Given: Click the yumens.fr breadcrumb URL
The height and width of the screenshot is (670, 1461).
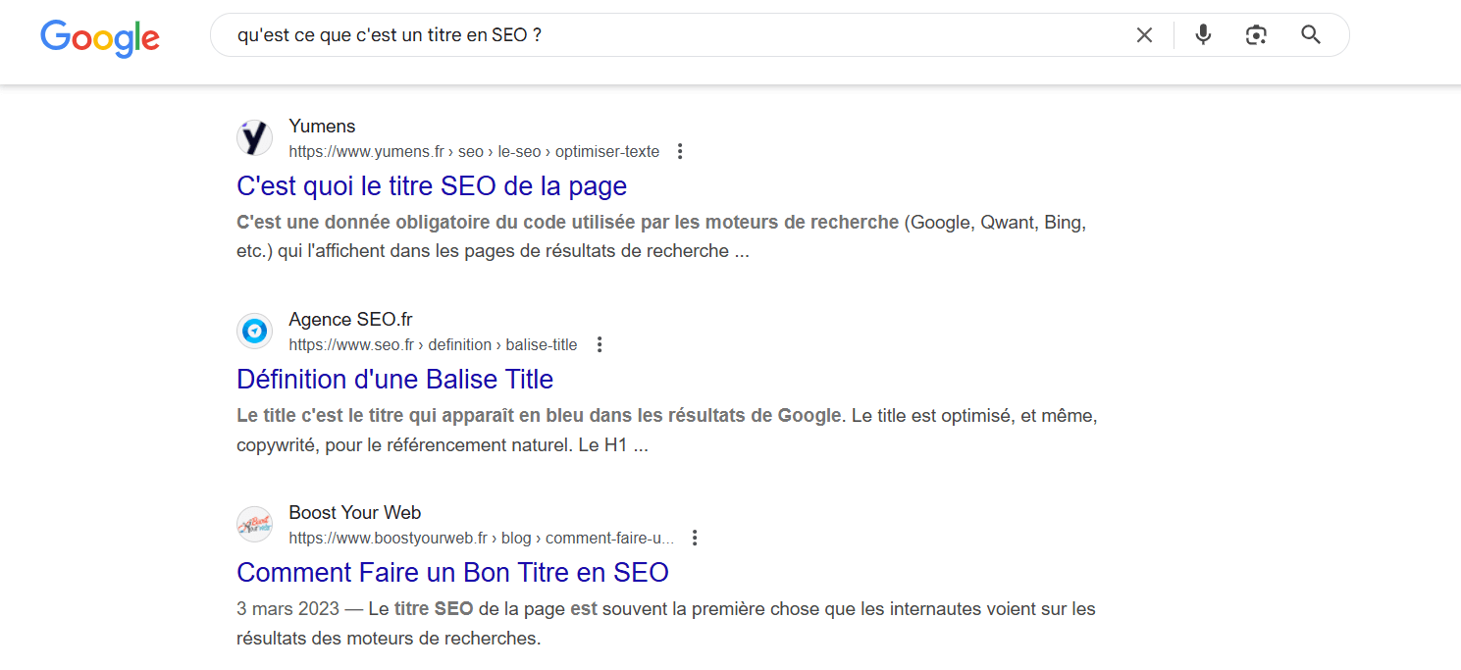Looking at the screenshot, I should point(474,152).
